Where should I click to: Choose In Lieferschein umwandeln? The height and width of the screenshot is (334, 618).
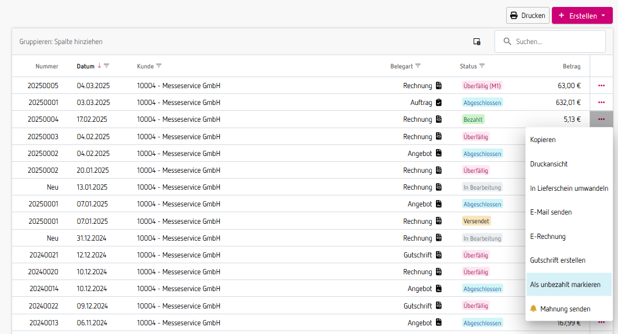click(x=569, y=188)
